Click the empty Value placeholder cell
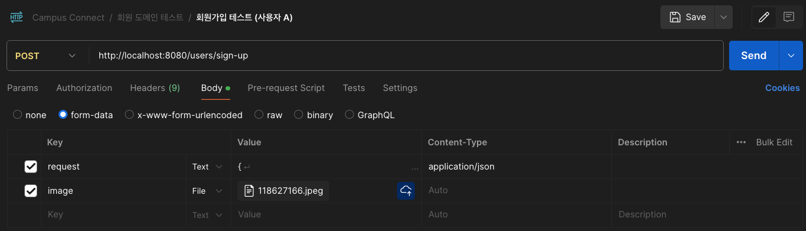Viewport: 806px width, 231px height. 326,215
